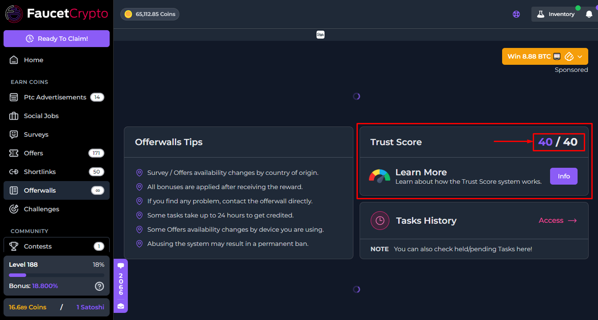Click the Offerwalls Tips heading
598x320 pixels.
click(x=169, y=142)
